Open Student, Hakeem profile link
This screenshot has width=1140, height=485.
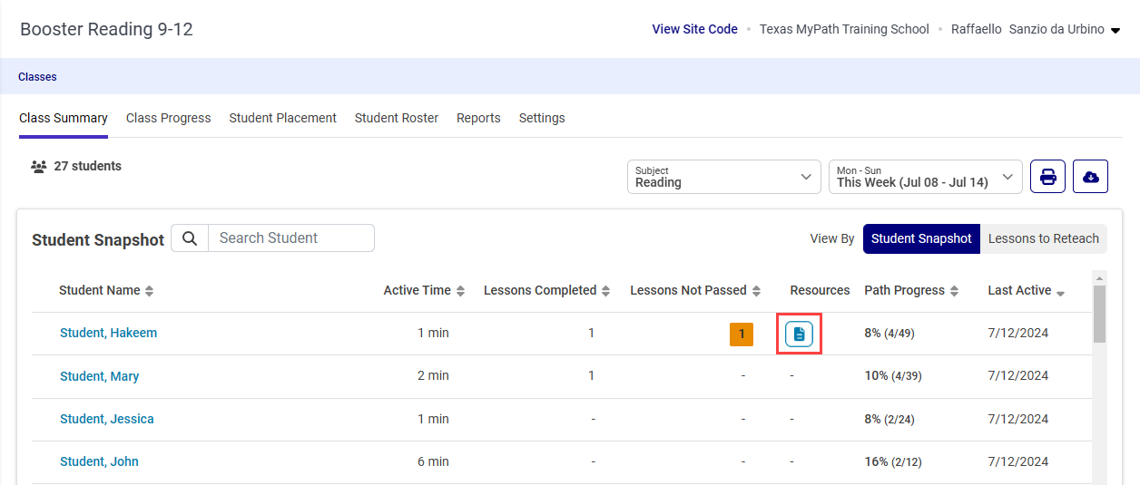(x=108, y=333)
